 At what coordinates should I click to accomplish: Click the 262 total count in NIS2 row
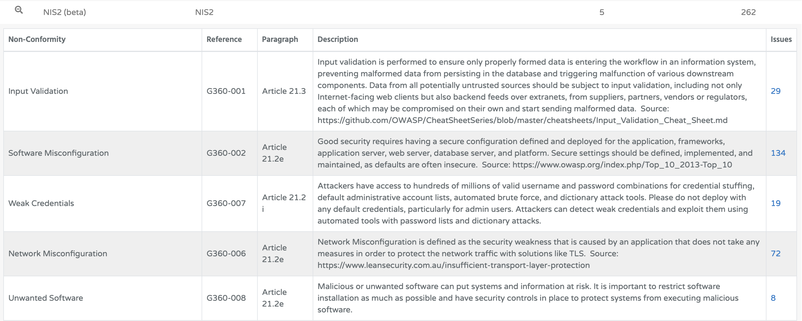pyautogui.click(x=748, y=12)
